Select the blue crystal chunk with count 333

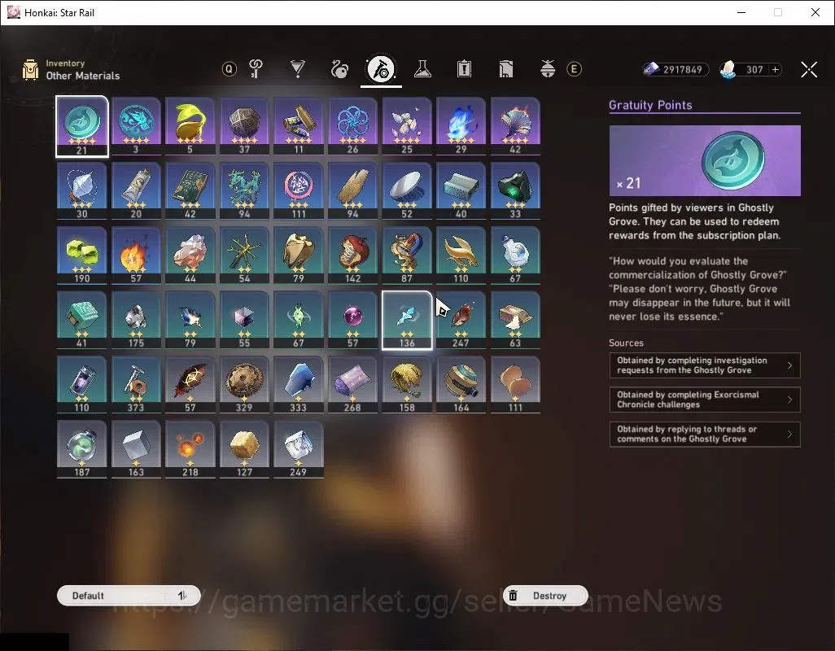298,384
